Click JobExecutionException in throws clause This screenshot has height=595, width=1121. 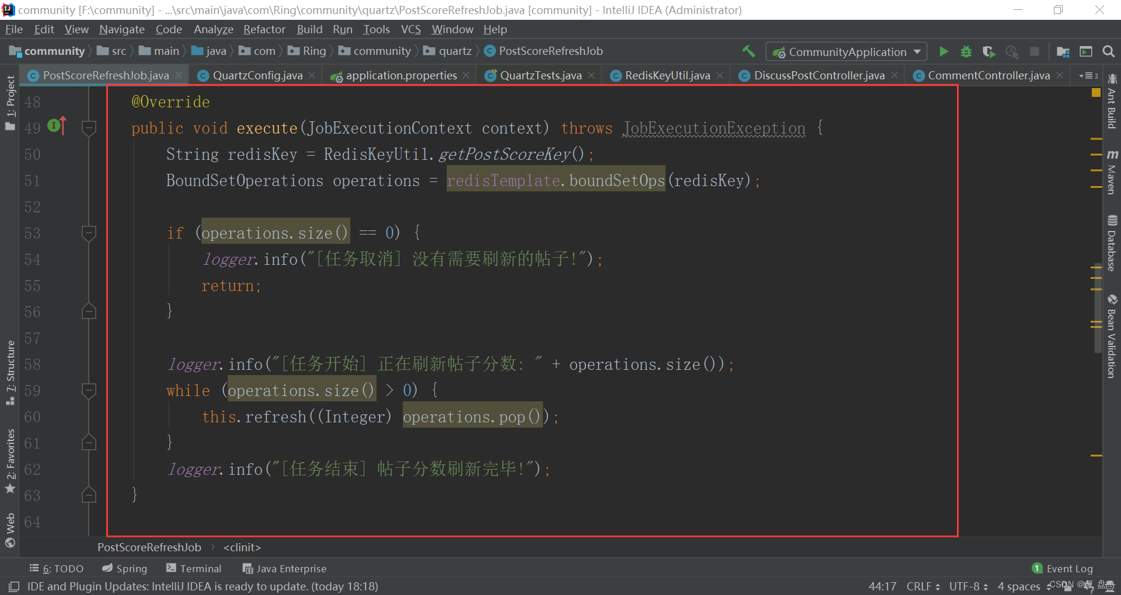[x=714, y=128]
